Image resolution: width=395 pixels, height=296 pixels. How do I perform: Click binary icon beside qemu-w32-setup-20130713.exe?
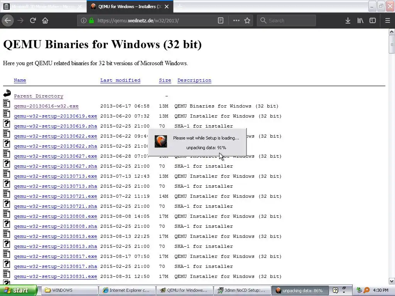7,174
